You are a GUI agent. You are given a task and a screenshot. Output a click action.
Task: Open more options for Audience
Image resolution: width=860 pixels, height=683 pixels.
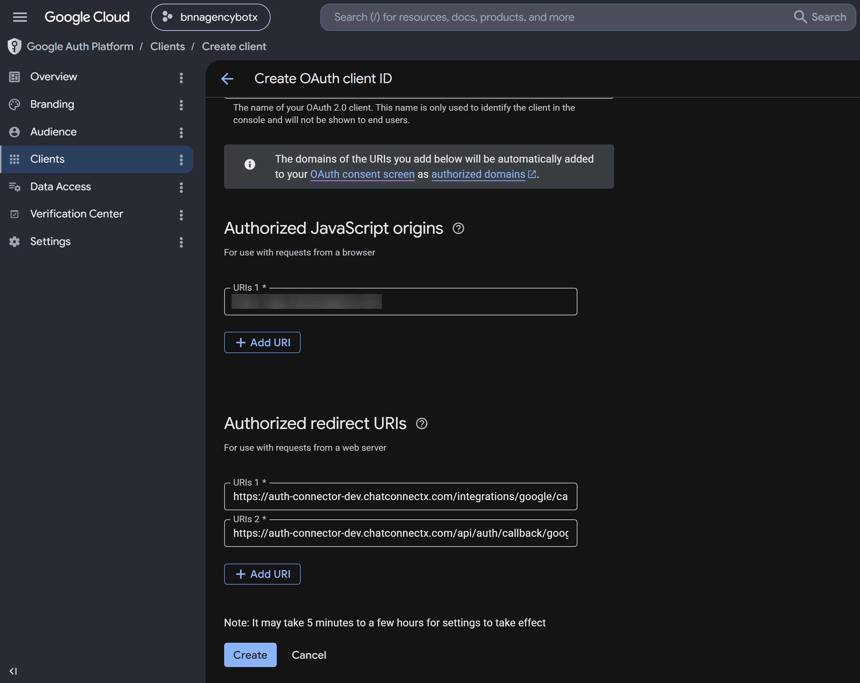point(181,132)
